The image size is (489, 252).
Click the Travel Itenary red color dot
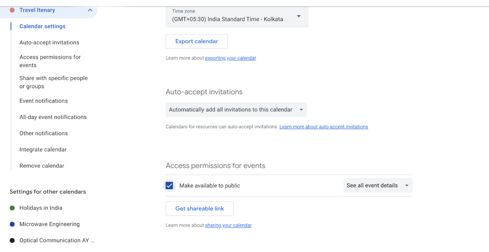point(12,10)
